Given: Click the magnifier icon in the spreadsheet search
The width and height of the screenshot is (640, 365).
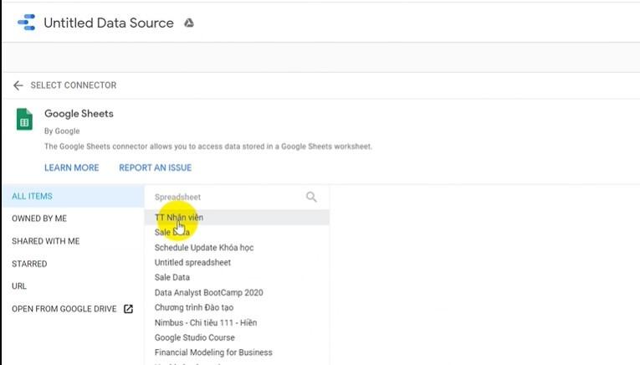Looking at the screenshot, I should tap(311, 197).
